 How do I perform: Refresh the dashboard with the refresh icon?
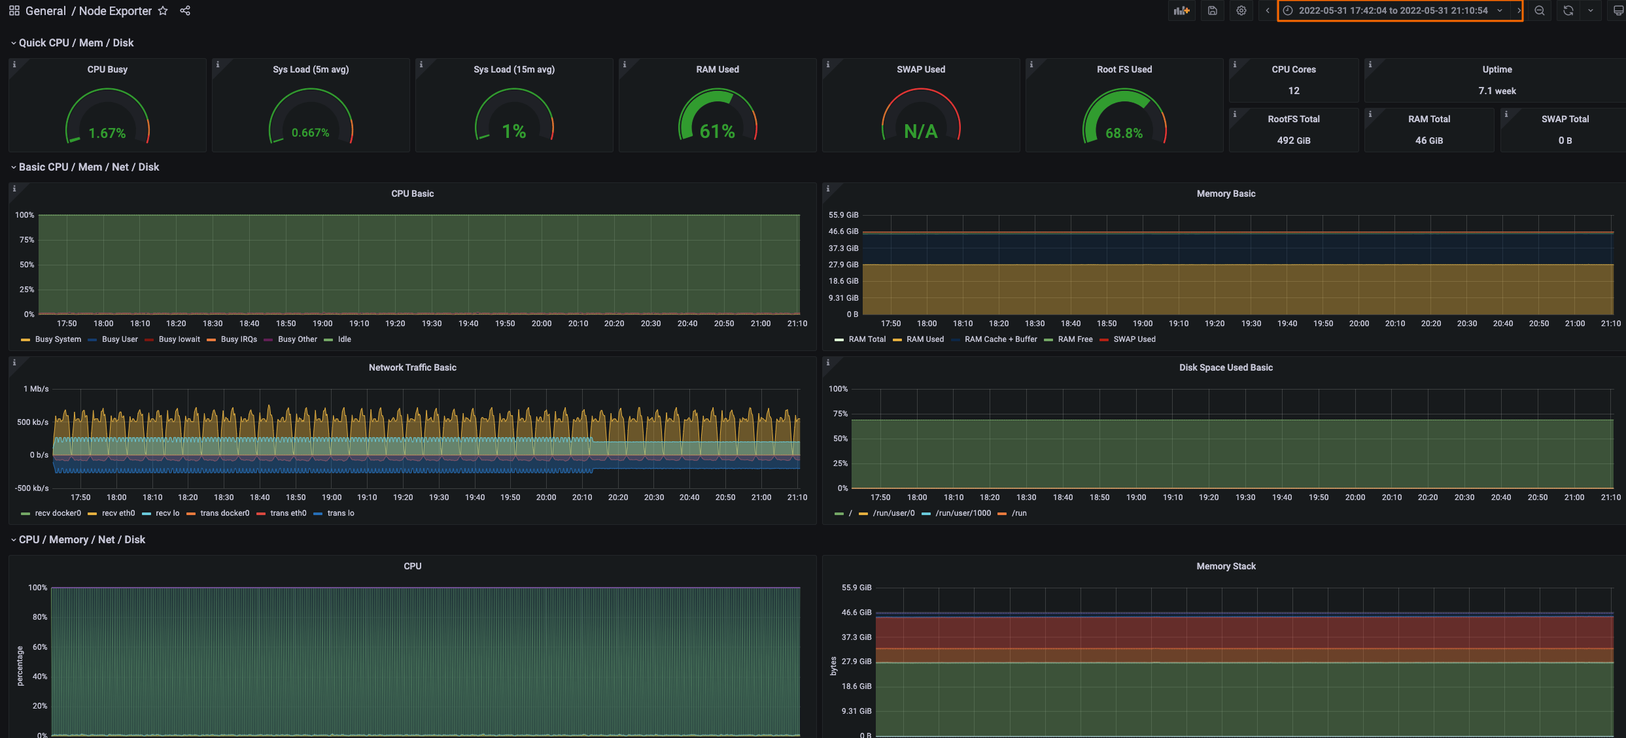1567,10
